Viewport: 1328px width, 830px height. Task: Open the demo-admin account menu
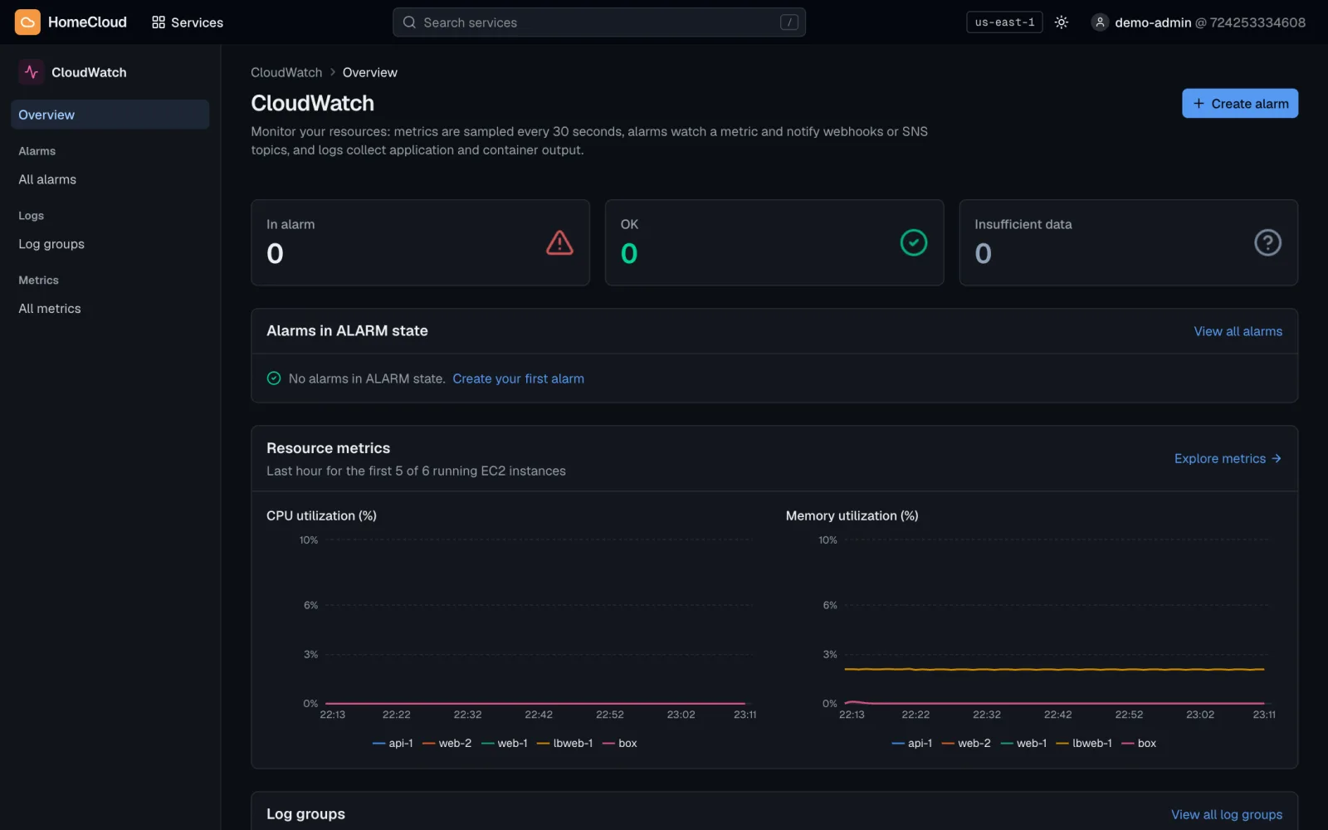click(x=1199, y=22)
